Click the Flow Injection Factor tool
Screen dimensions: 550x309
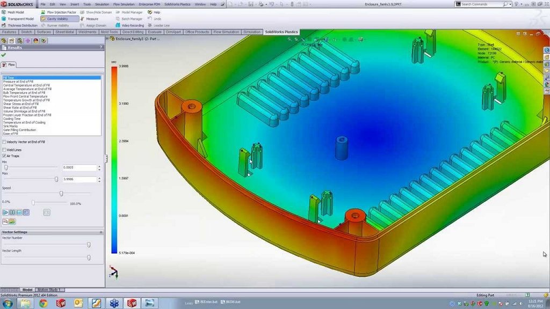coord(43,12)
